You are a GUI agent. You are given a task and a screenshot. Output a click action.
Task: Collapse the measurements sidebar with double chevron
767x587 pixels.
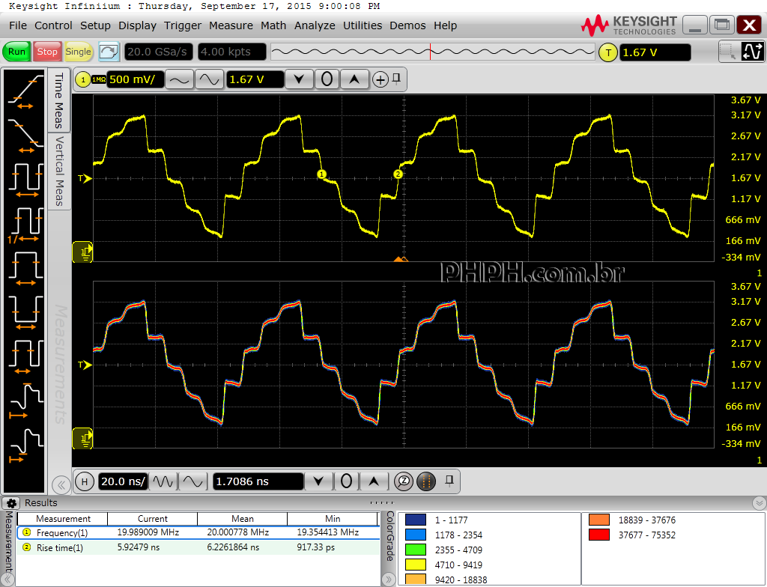tap(61, 484)
